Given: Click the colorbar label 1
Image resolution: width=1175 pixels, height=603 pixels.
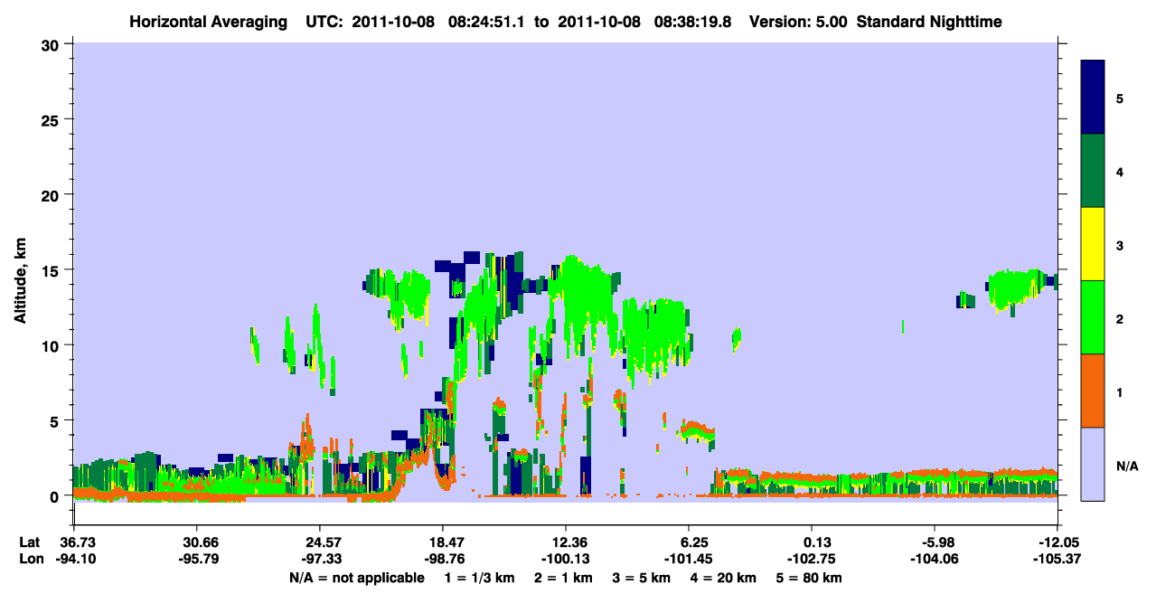Looking at the screenshot, I should coord(1119,391).
